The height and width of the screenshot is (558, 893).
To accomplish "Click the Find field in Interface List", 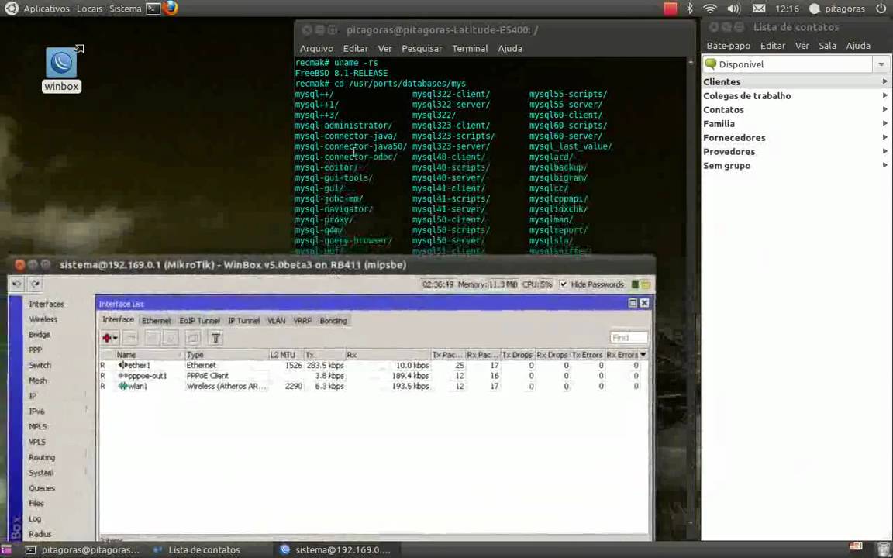I will point(629,338).
